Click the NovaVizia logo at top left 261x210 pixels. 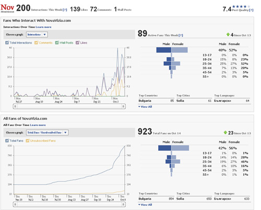click(7, 8)
